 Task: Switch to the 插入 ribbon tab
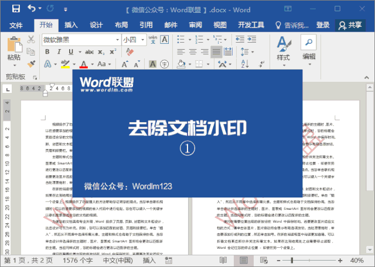[x=71, y=25]
